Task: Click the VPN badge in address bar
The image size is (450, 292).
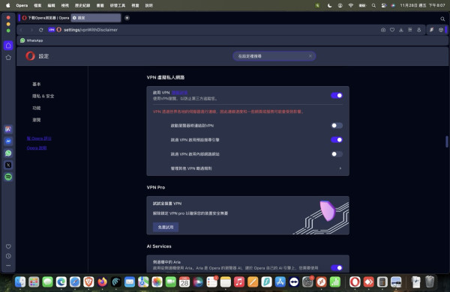Action: click(x=51, y=30)
